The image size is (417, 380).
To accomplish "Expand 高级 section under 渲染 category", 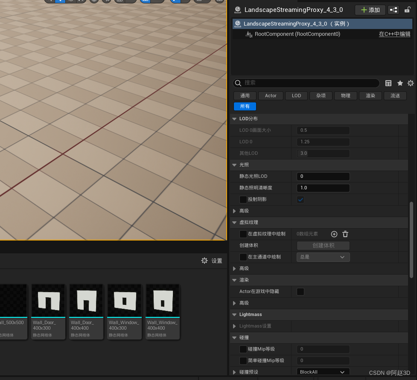I will [x=234, y=303].
